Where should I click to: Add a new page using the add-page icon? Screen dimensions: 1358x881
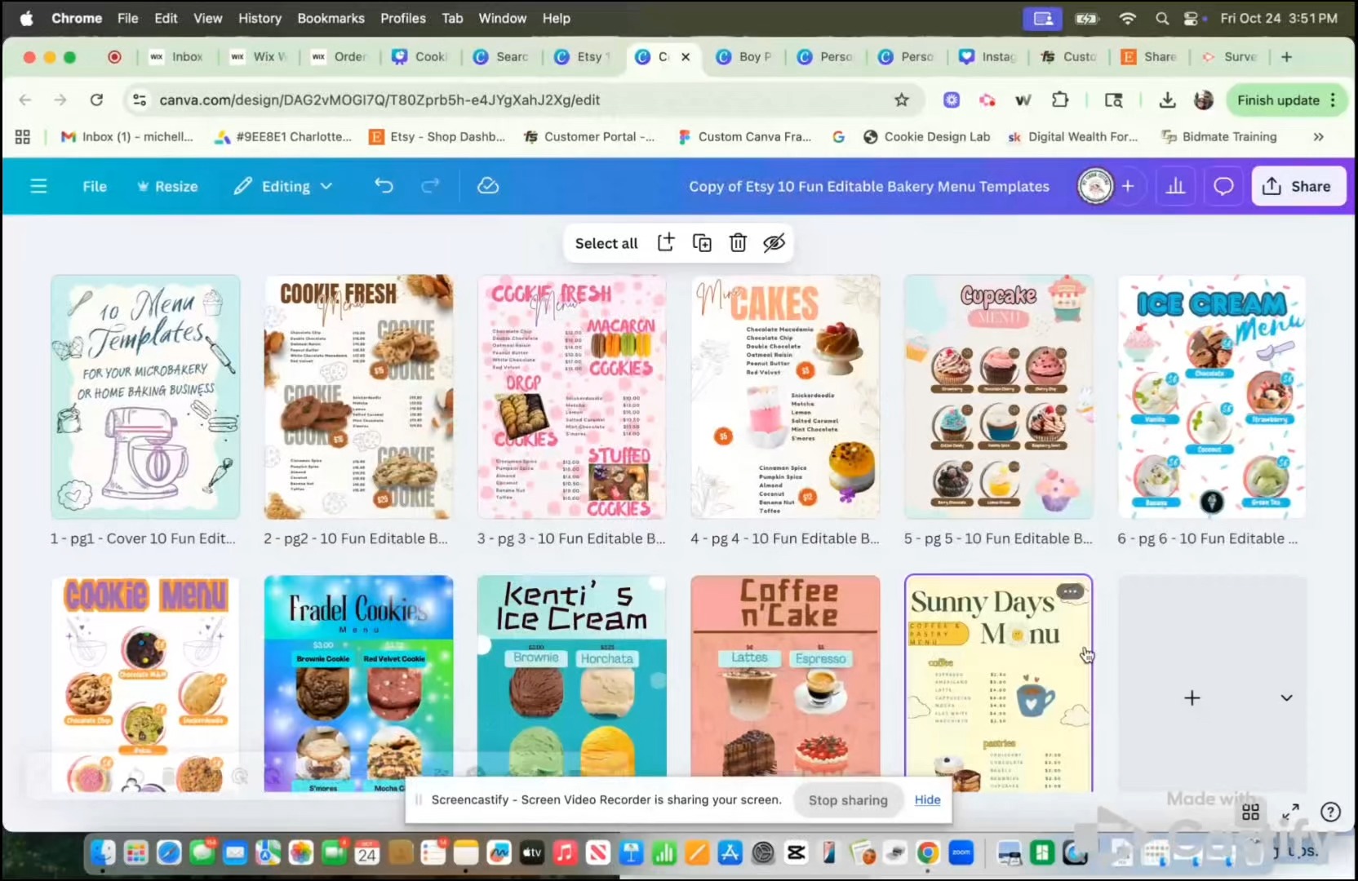(665, 242)
